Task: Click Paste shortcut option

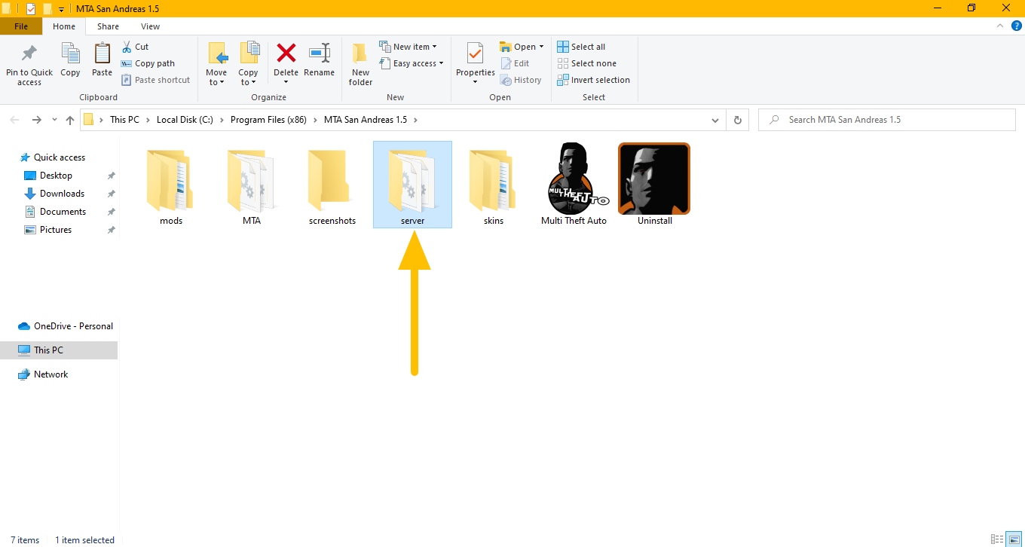Action: coord(156,80)
